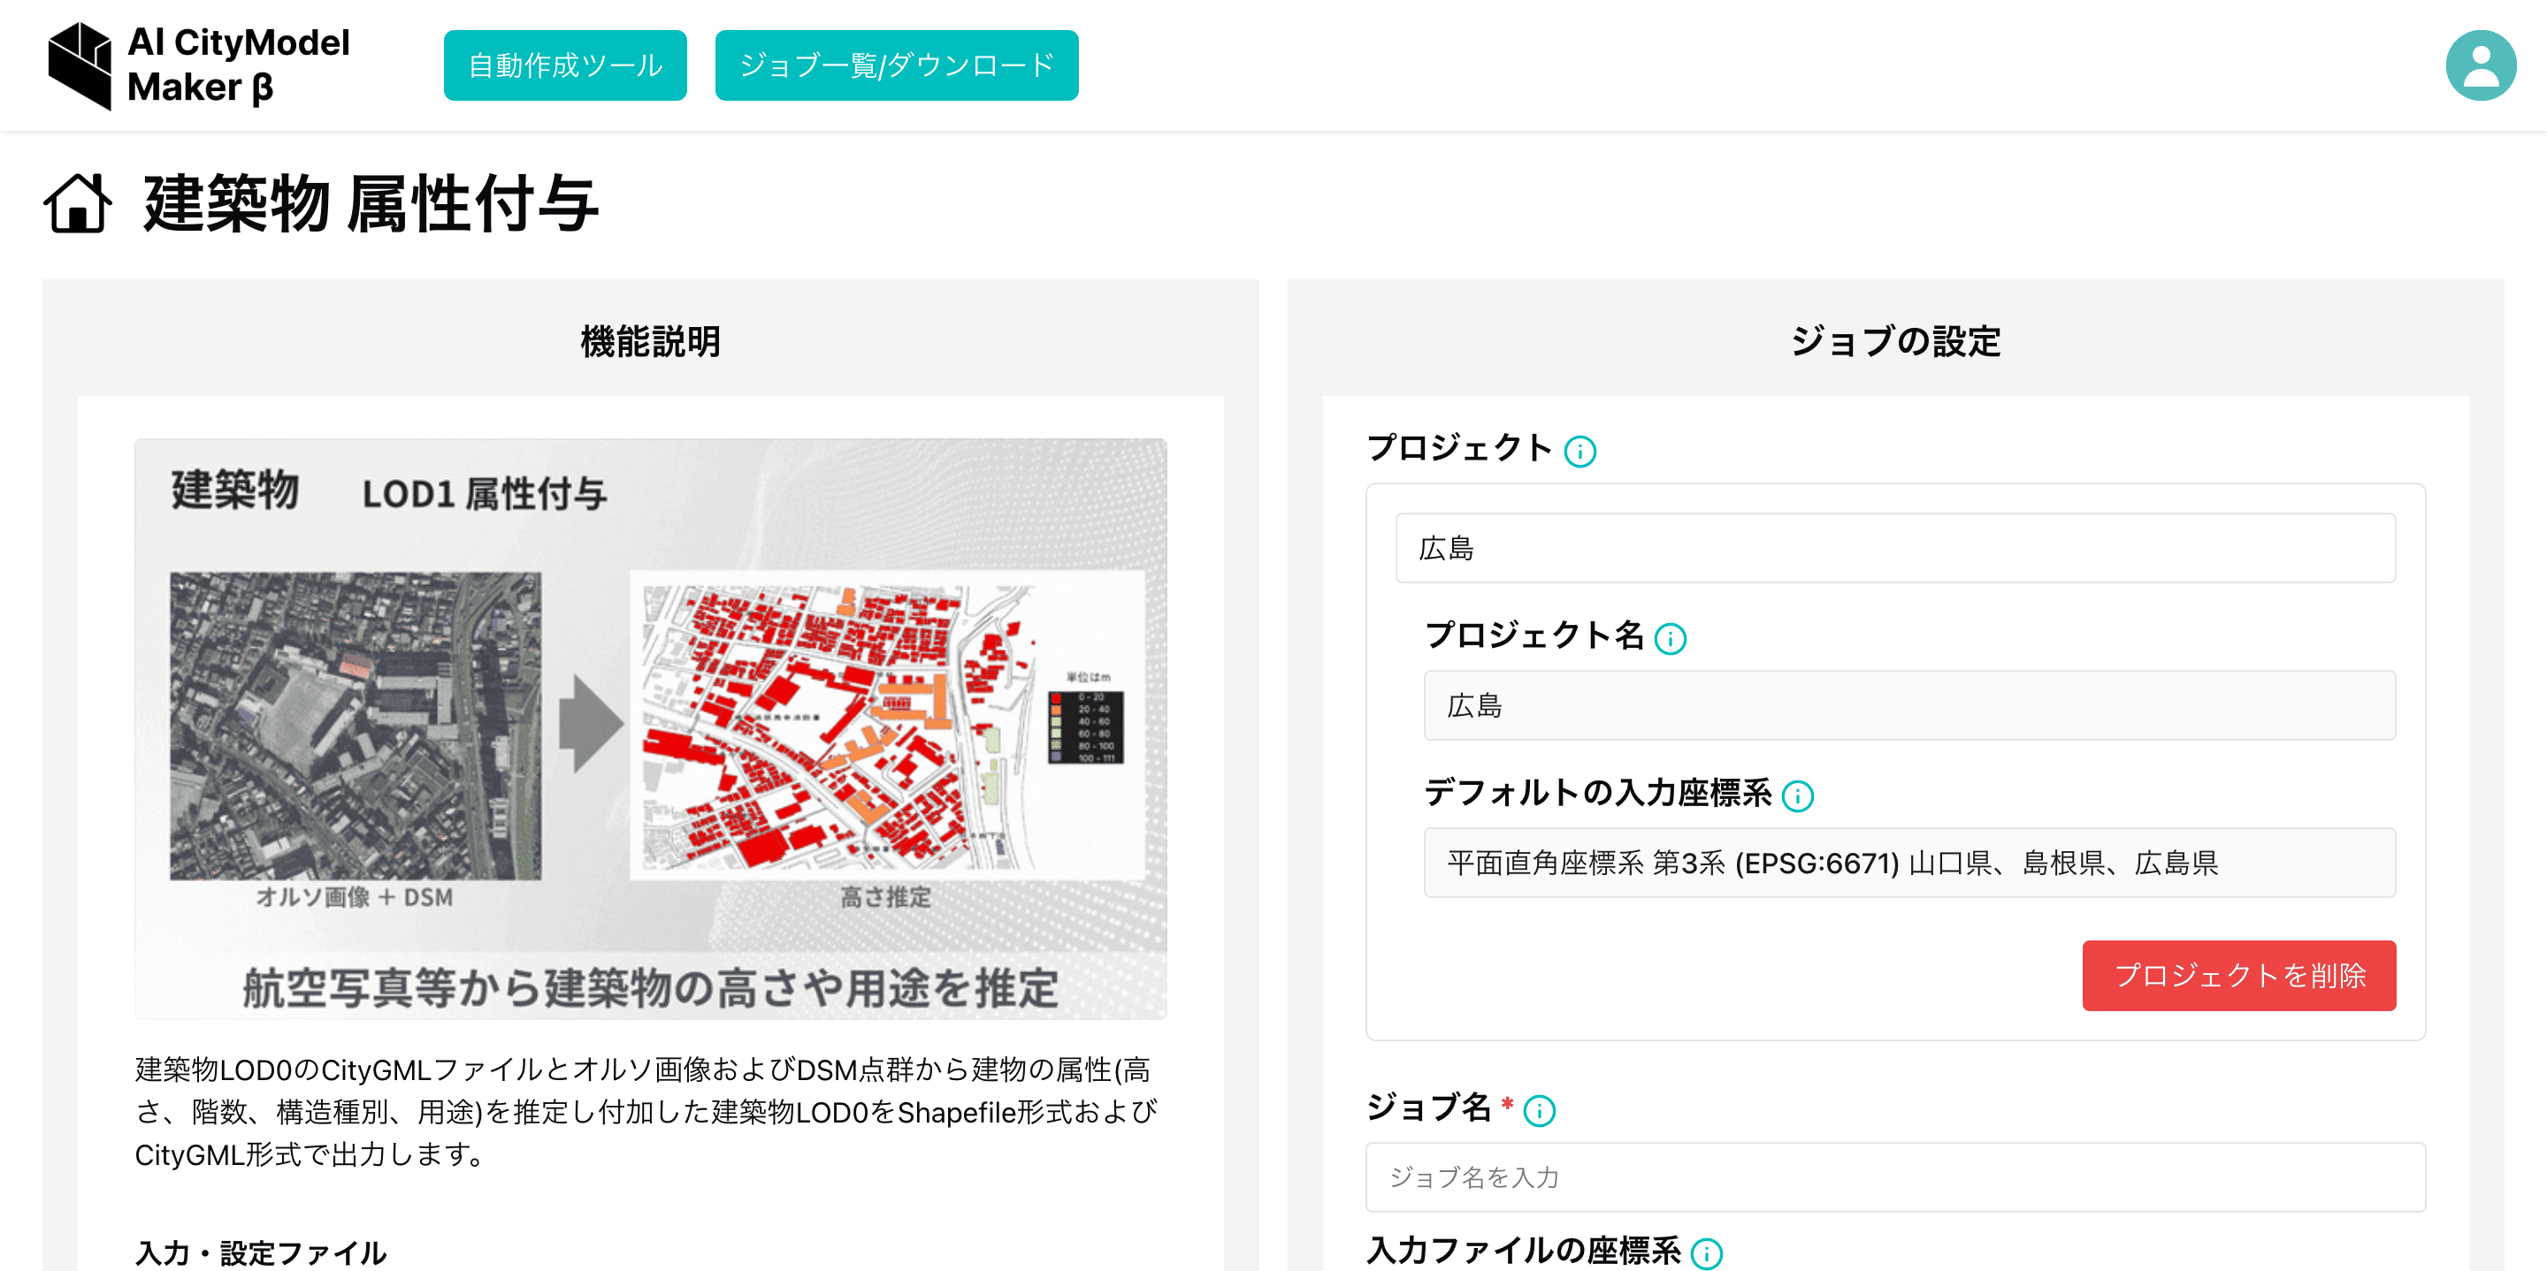
Task: Click the red building height map image
Action: click(840, 726)
